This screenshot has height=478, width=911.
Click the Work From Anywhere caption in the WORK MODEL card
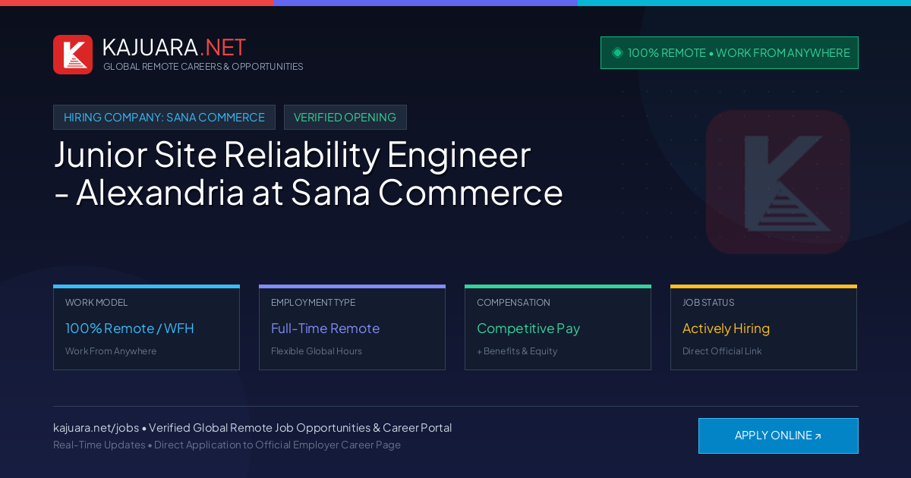(x=111, y=351)
